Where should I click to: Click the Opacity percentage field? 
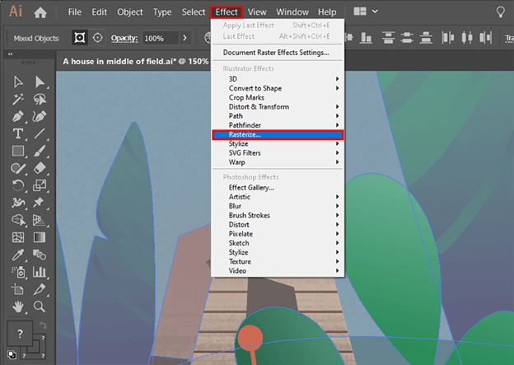point(158,38)
